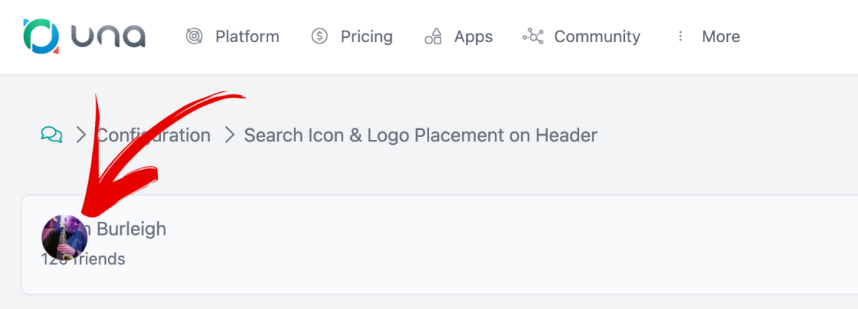Click the Community network nodes icon
The width and height of the screenshot is (858, 309).
(x=533, y=36)
